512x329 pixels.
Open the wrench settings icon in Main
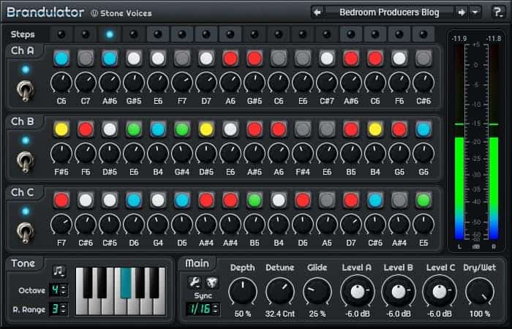[195, 281]
